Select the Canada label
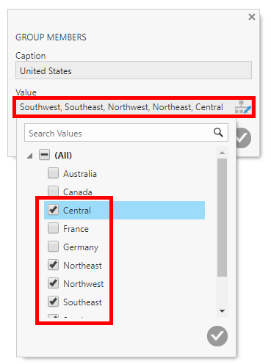 [78, 192]
